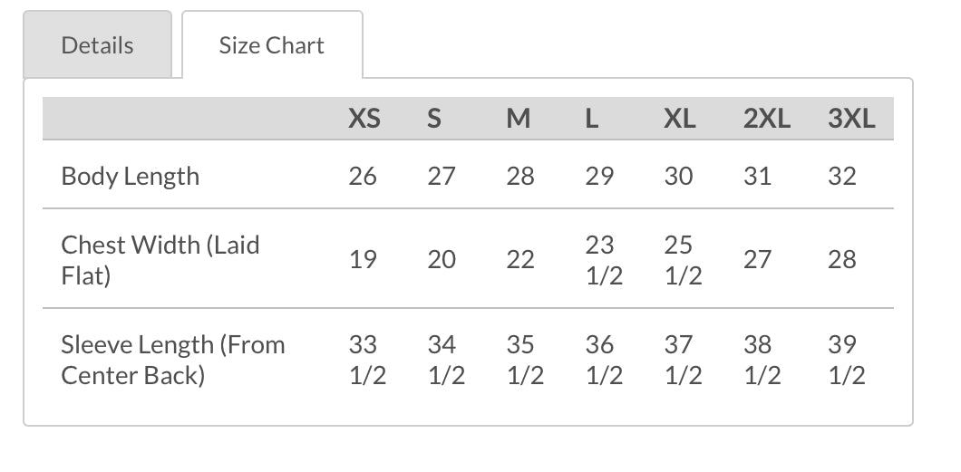Viewport: 961px width, 472px height.
Task: Click Sleeve Length value 35 1/2 for M
Action: [525, 360]
